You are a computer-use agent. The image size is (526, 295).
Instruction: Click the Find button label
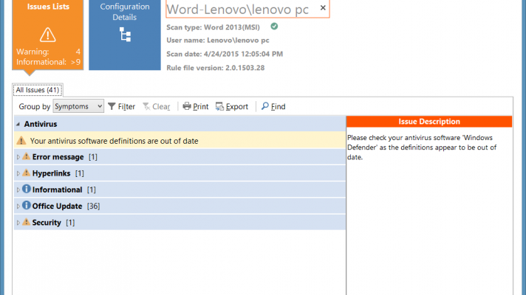(278, 106)
